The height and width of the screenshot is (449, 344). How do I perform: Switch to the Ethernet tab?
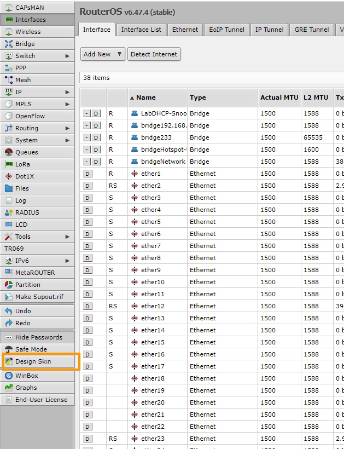click(x=185, y=30)
